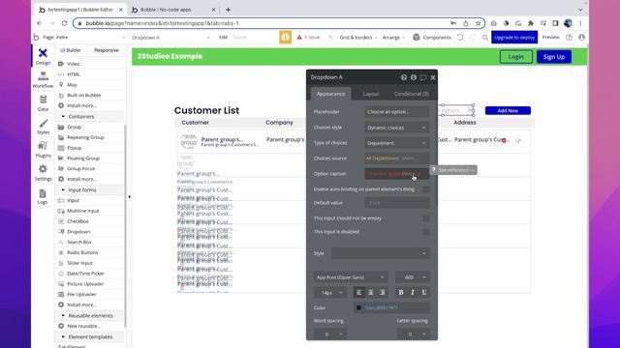Open info icon in Dropdown A panel
620x348 pixels.
(x=414, y=77)
